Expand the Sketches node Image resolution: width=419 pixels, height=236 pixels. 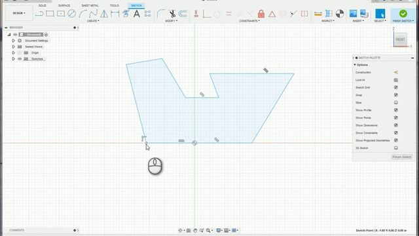click(x=13, y=59)
